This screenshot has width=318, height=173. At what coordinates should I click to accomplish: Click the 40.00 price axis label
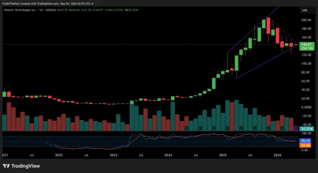(x=306, y=90)
